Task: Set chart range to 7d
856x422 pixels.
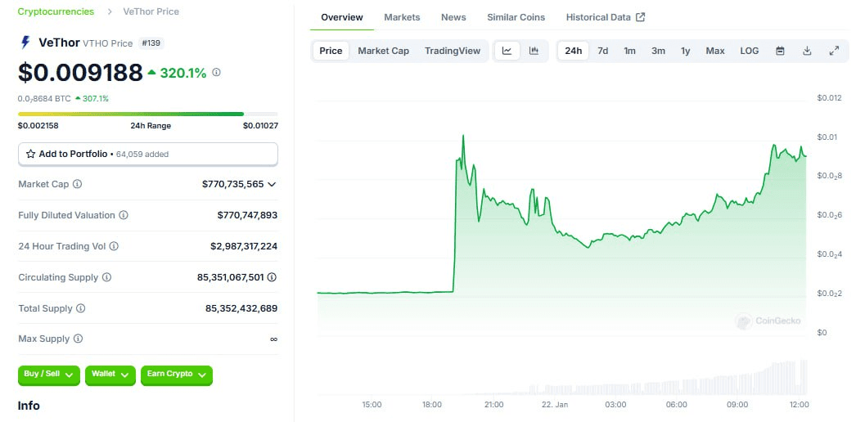Action: click(602, 51)
